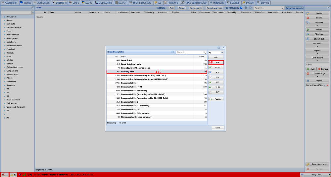This screenshot has height=177, width=331.
Task: Open the ILL tab
Action: coord(158,3)
